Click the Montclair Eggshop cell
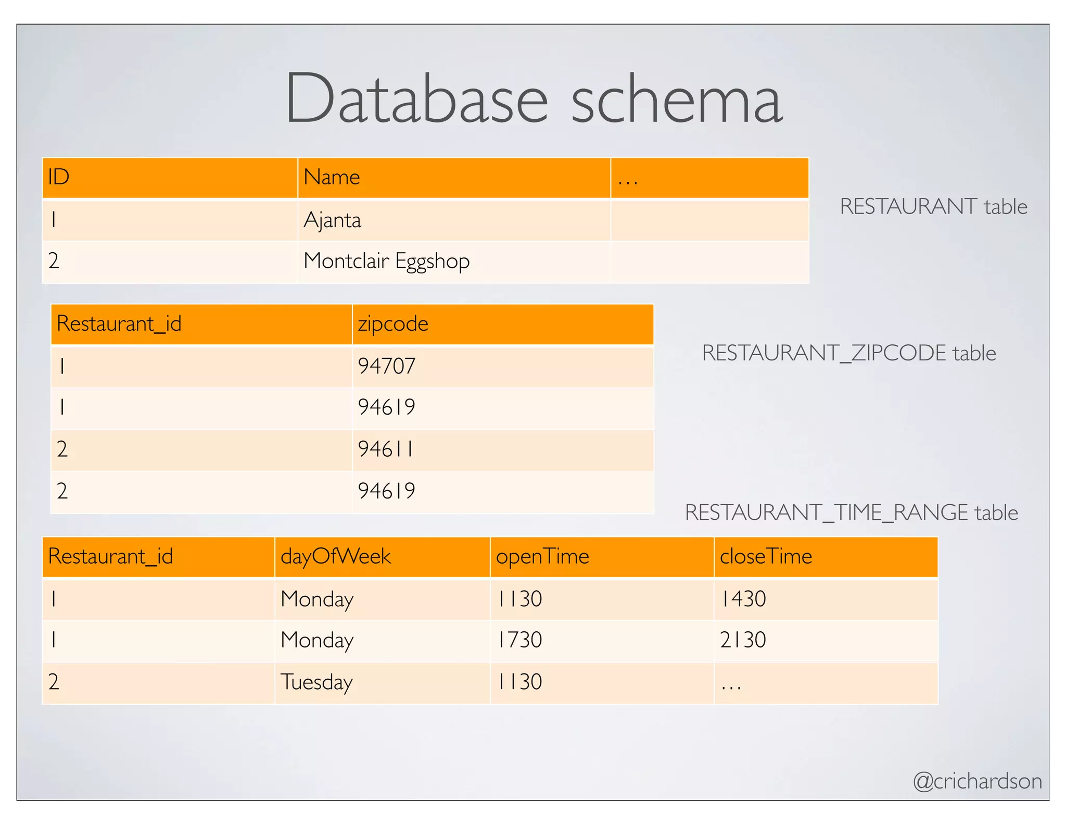 pyautogui.click(x=386, y=261)
